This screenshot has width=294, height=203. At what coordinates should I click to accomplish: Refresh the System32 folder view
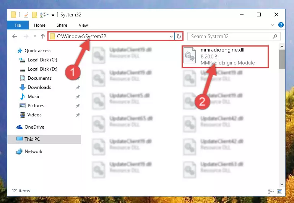point(179,37)
